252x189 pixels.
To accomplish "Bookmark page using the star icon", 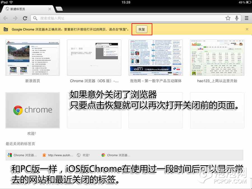I will coord(228,18).
